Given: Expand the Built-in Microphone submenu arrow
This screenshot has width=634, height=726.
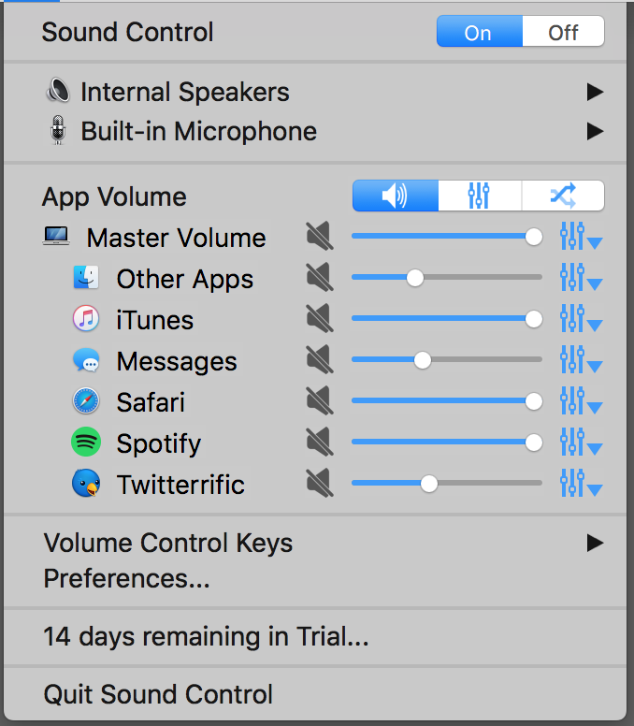Looking at the screenshot, I should pyautogui.click(x=595, y=132).
